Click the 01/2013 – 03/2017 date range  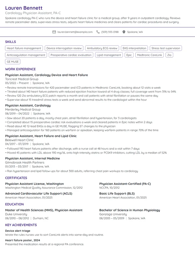click(x=17, y=167)
